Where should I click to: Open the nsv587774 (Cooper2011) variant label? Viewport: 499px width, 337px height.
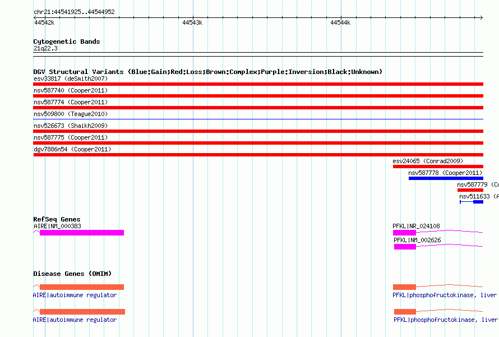tap(71, 102)
